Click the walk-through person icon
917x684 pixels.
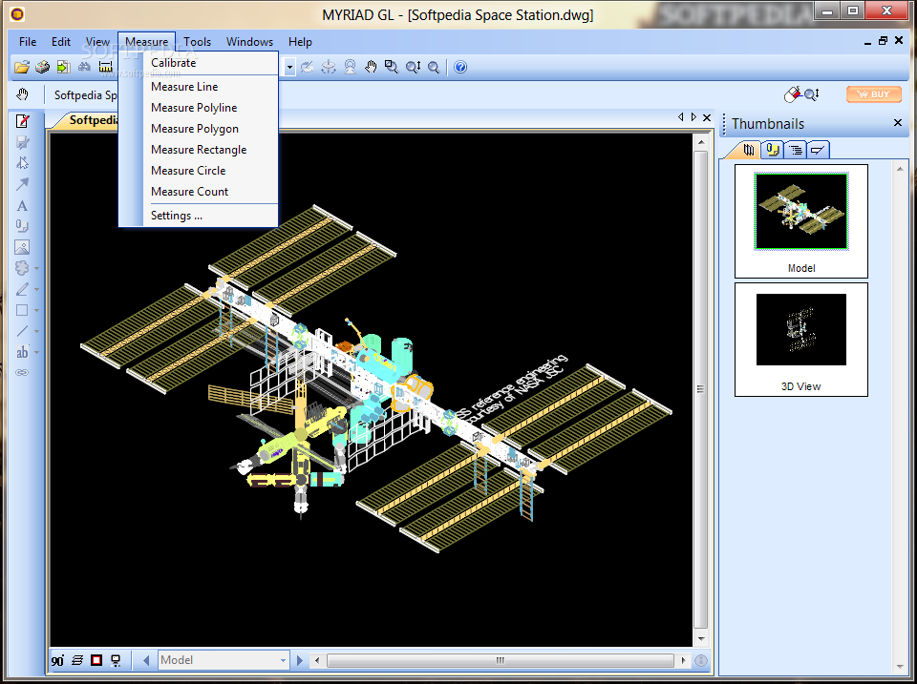[350, 67]
